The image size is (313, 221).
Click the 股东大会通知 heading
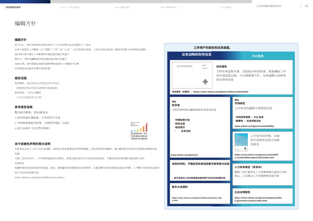pyautogui.click(x=180, y=187)
